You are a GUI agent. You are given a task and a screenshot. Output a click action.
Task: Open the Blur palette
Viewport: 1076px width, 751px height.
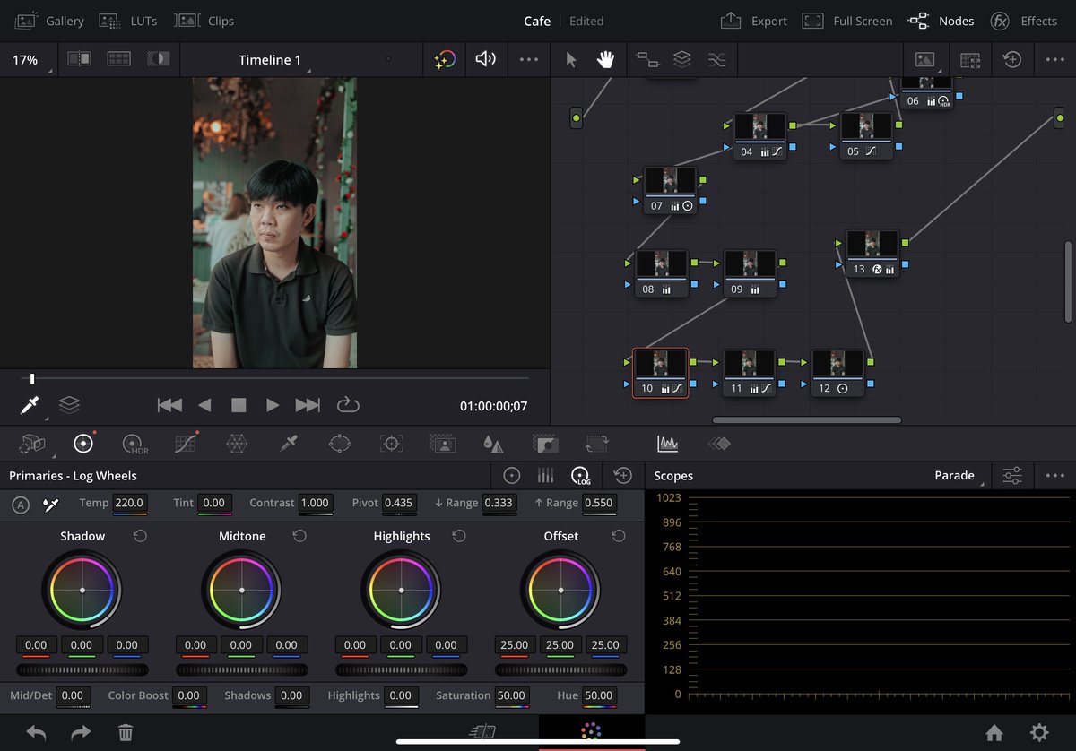493,443
